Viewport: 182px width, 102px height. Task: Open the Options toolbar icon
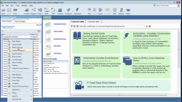[x=121, y=11]
